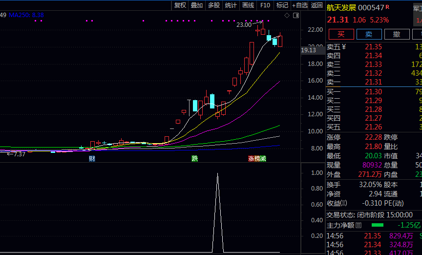
Task: Click the 撤 cancel order button
Action: [x=397, y=34]
